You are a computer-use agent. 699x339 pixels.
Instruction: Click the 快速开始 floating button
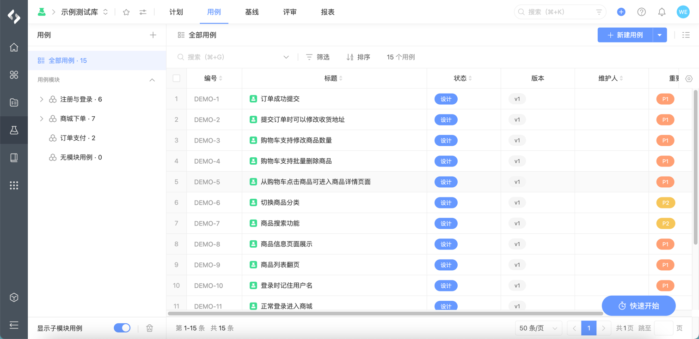point(638,306)
